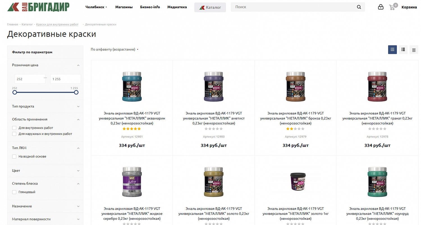Tick the Глянцевый gloss checkbox

(14, 192)
